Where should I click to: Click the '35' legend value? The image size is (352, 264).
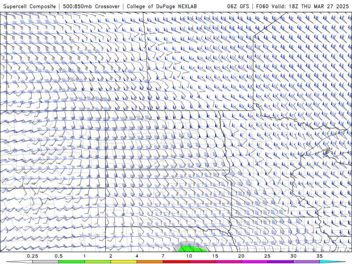point(319,256)
